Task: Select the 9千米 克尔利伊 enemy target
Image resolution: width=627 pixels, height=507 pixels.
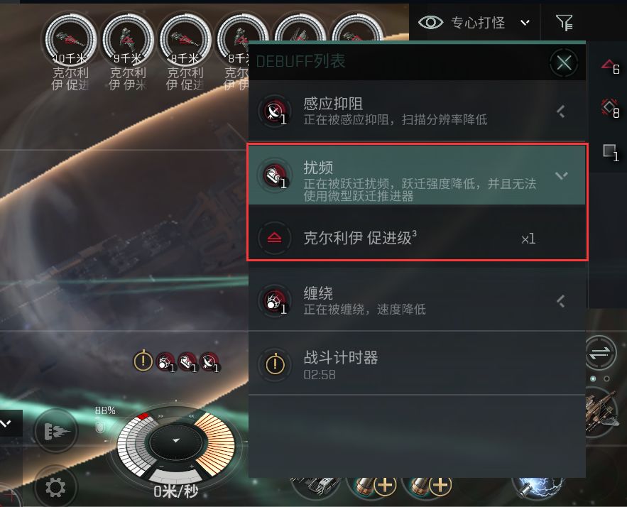Action: 128,52
